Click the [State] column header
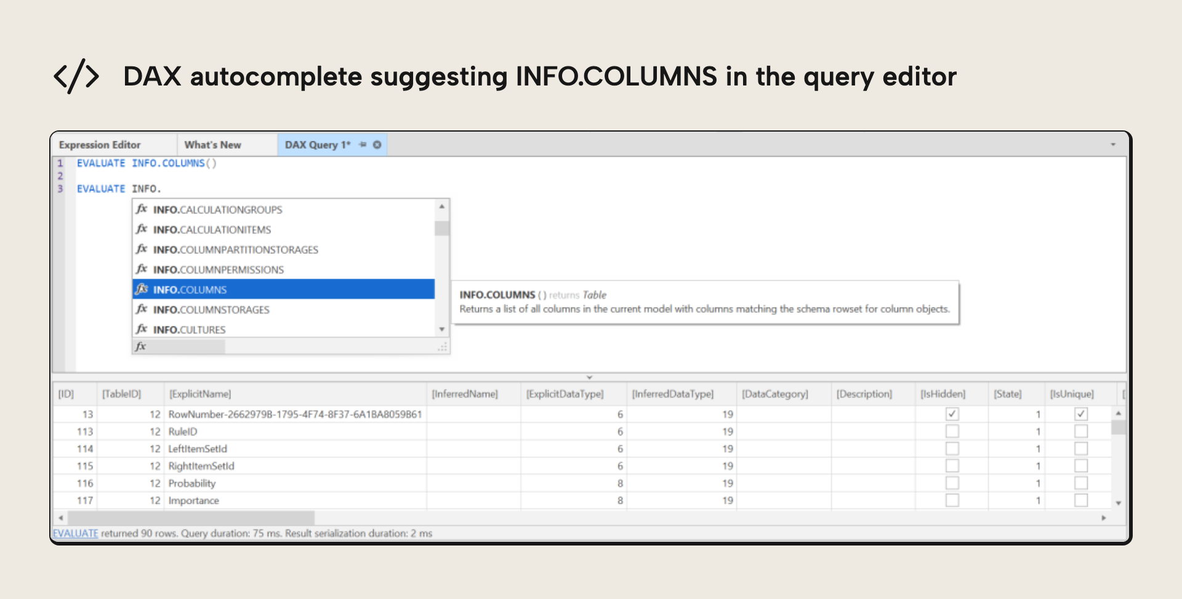This screenshot has width=1182, height=599. coord(1016,394)
